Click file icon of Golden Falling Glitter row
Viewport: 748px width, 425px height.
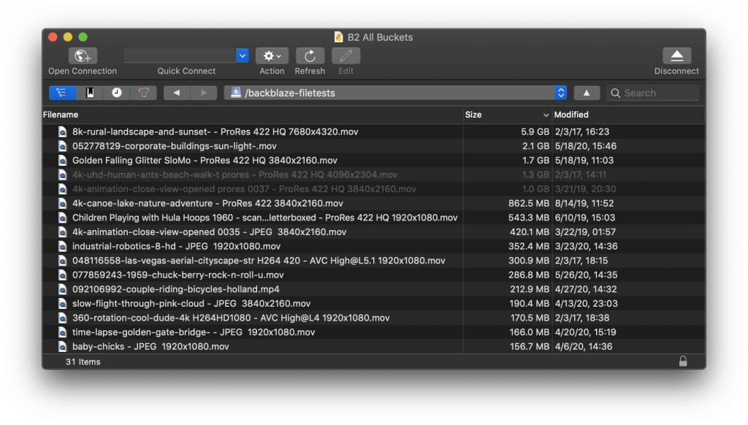[63, 160]
